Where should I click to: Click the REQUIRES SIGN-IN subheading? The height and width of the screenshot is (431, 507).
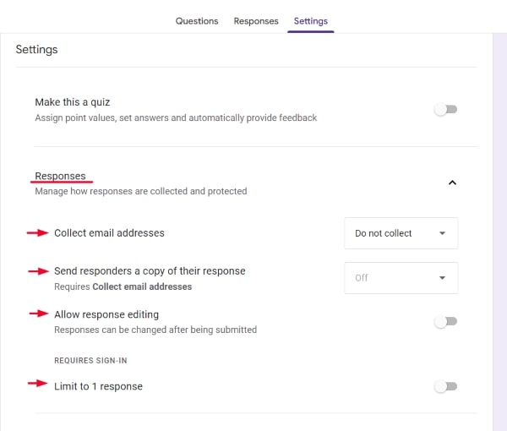click(90, 360)
